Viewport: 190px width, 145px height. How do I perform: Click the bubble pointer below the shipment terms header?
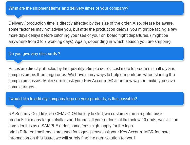pos(18,17)
